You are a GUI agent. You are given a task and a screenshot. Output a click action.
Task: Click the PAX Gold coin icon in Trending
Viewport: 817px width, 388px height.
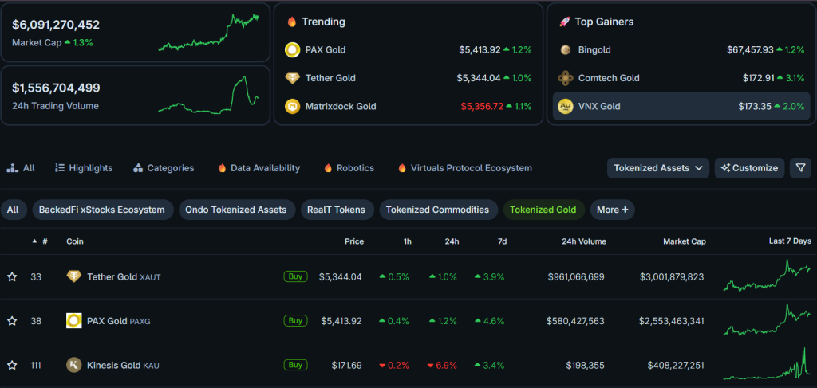click(x=292, y=50)
